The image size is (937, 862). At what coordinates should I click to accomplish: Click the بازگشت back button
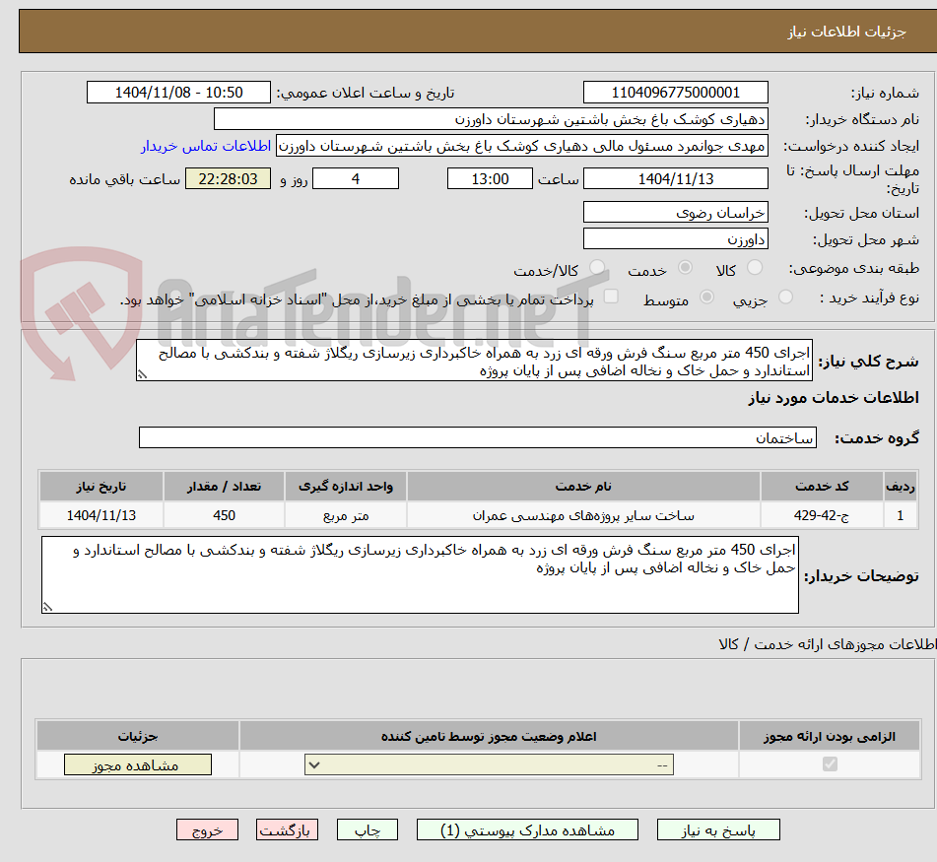[287, 829]
